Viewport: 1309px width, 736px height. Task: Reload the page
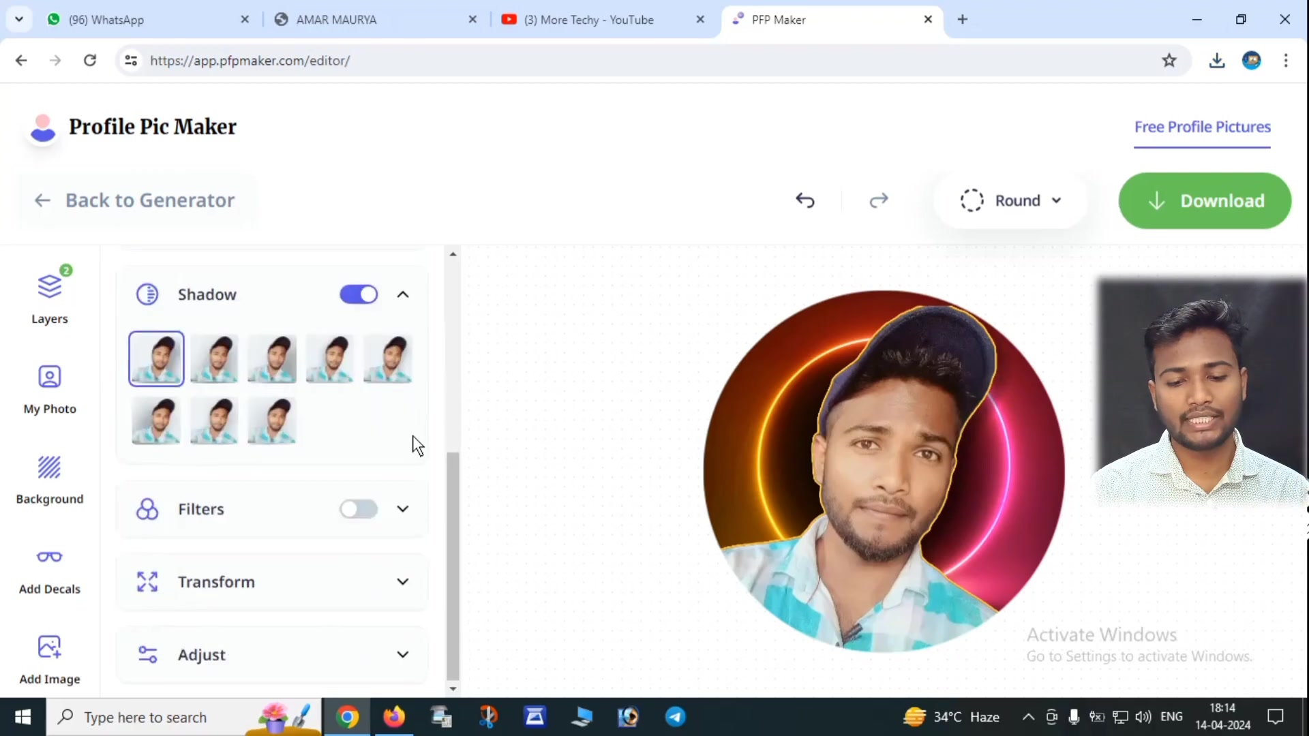[x=90, y=61]
